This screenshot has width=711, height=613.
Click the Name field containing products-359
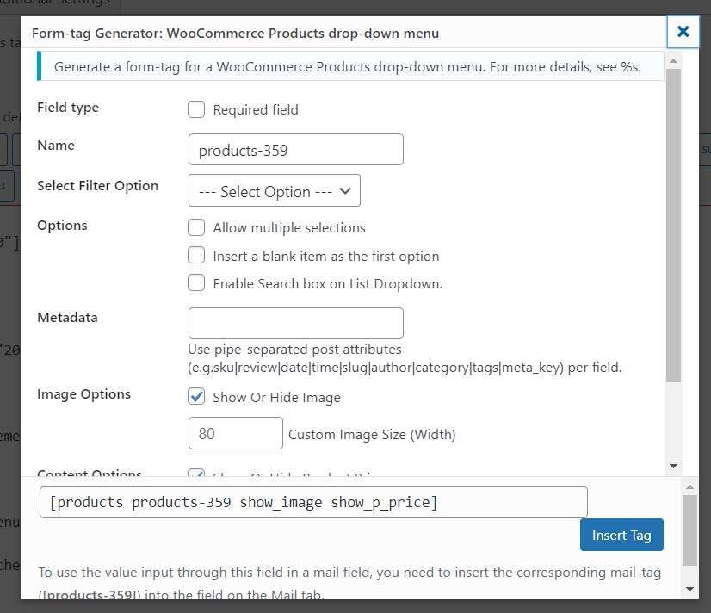pyautogui.click(x=295, y=150)
